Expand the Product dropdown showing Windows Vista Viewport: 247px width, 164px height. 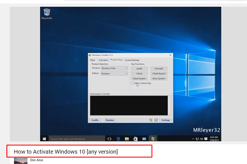(x=114, y=68)
